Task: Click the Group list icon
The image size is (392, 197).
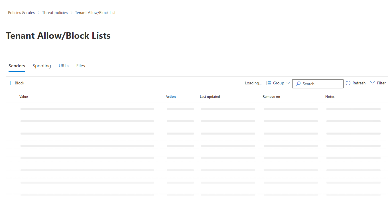Action: tap(268, 83)
